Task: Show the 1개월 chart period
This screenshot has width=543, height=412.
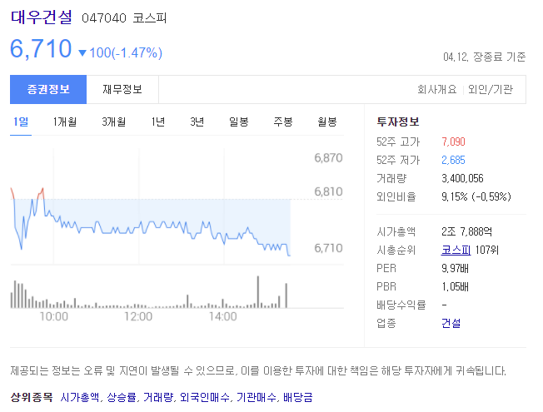Action: (65, 122)
